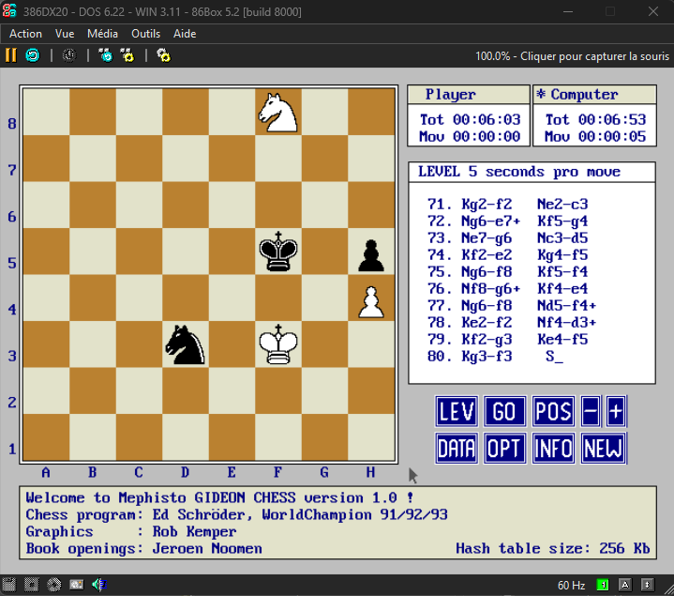Click the empty G4 square on the board
This screenshot has height=596, width=674.
324,298
